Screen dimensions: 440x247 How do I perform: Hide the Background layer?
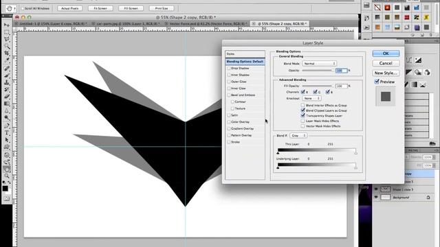point(376,197)
